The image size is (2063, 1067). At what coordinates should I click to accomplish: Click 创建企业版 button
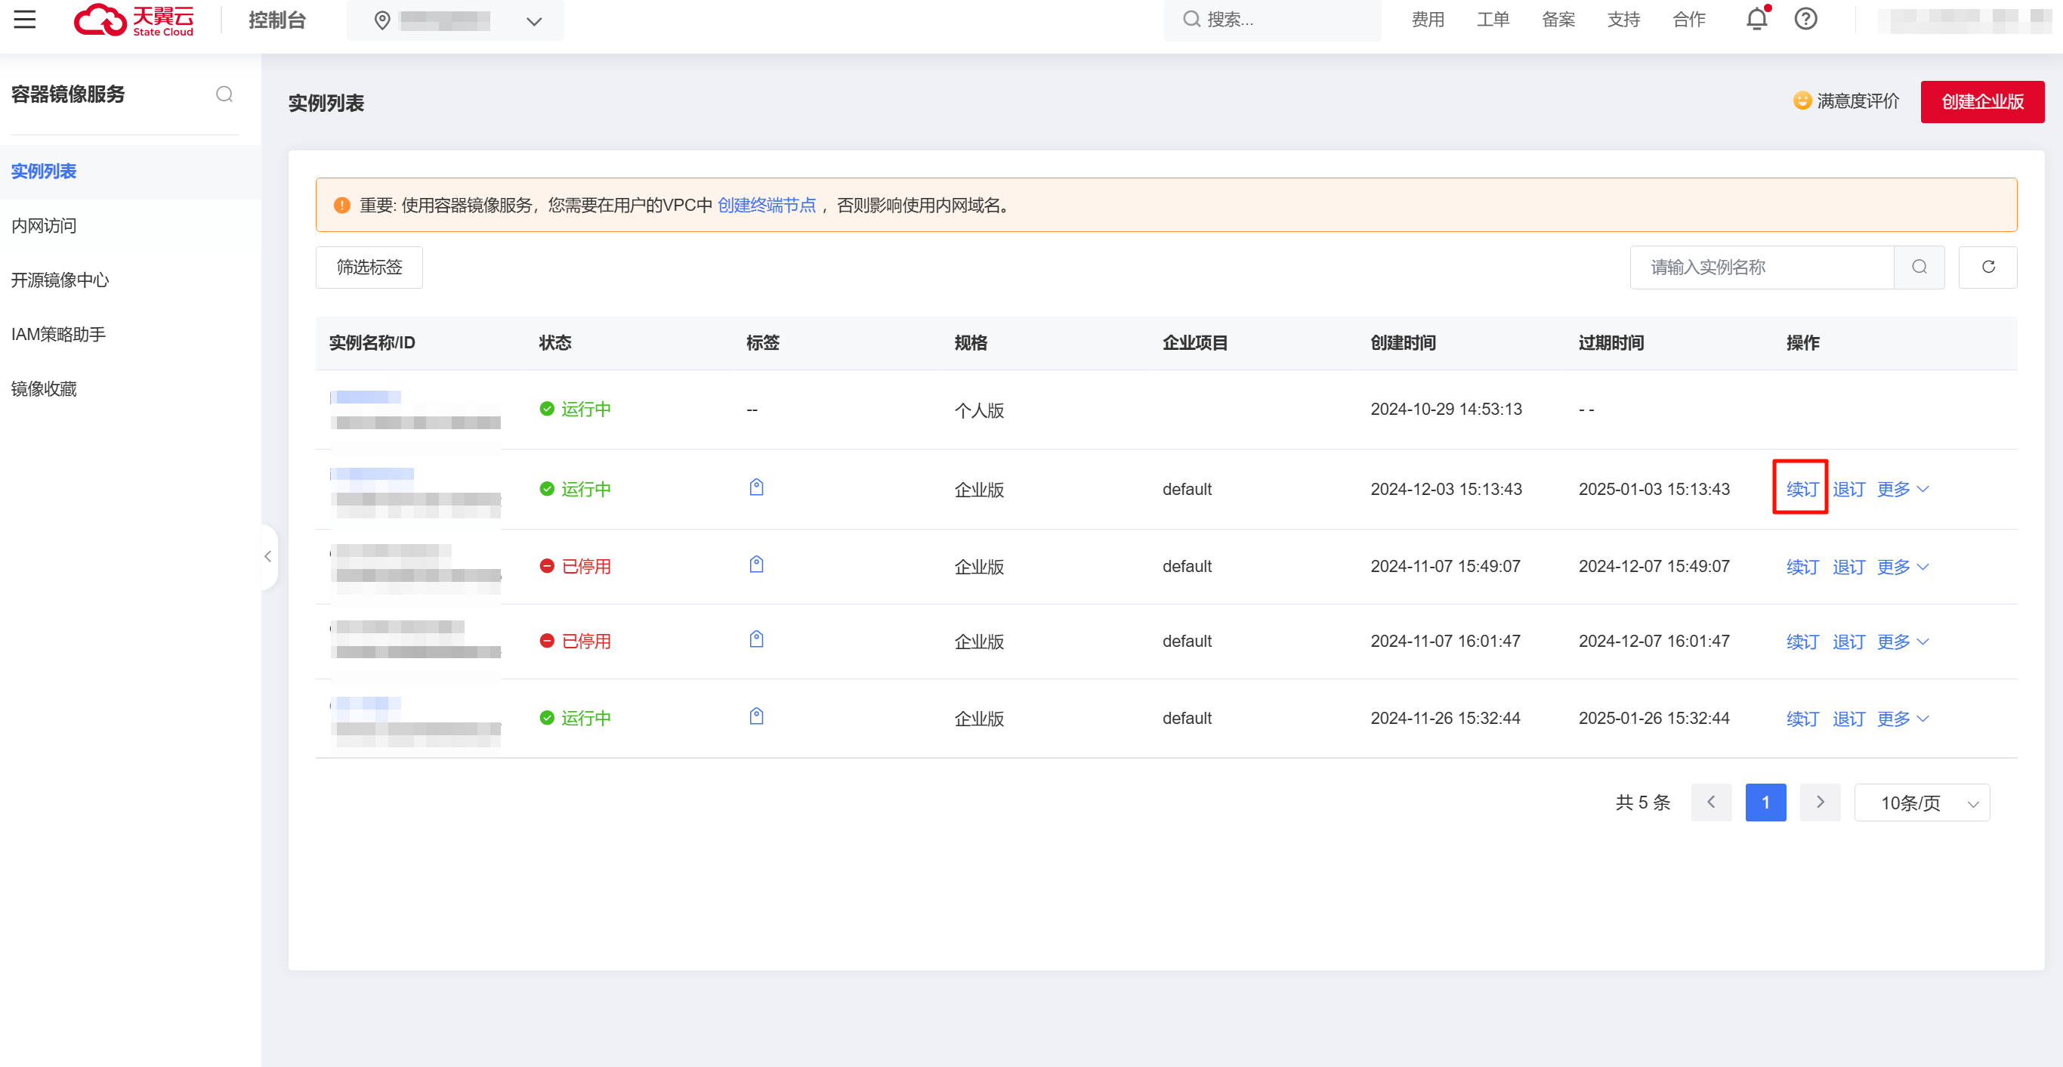[x=1981, y=102]
